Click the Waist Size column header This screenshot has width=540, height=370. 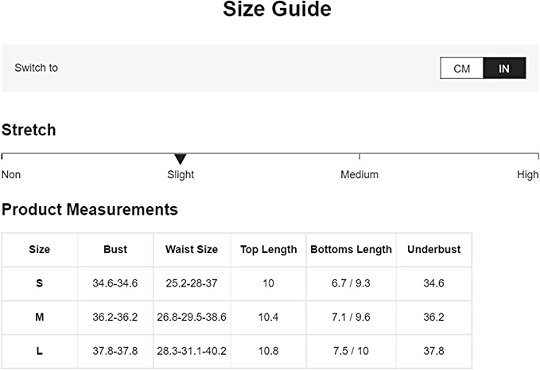click(192, 249)
